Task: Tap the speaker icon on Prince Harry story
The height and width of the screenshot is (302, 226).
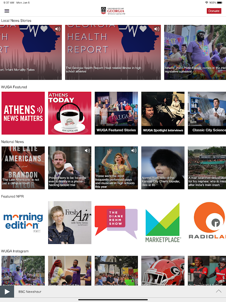Action: point(87,150)
